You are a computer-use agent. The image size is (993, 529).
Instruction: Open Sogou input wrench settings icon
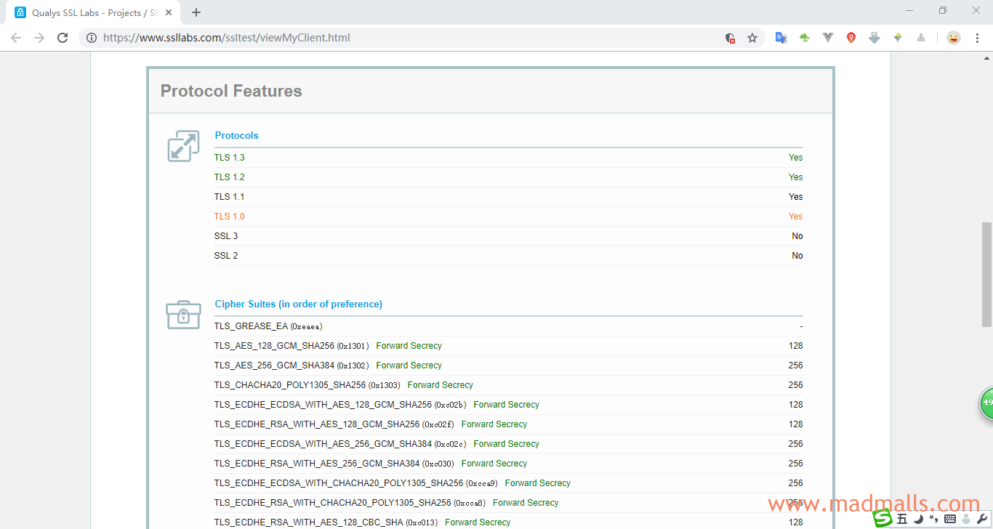982,519
